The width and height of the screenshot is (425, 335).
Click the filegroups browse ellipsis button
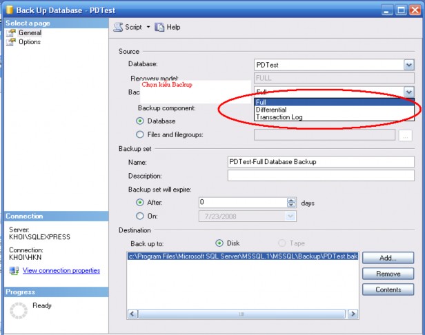[x=406, y=135]
